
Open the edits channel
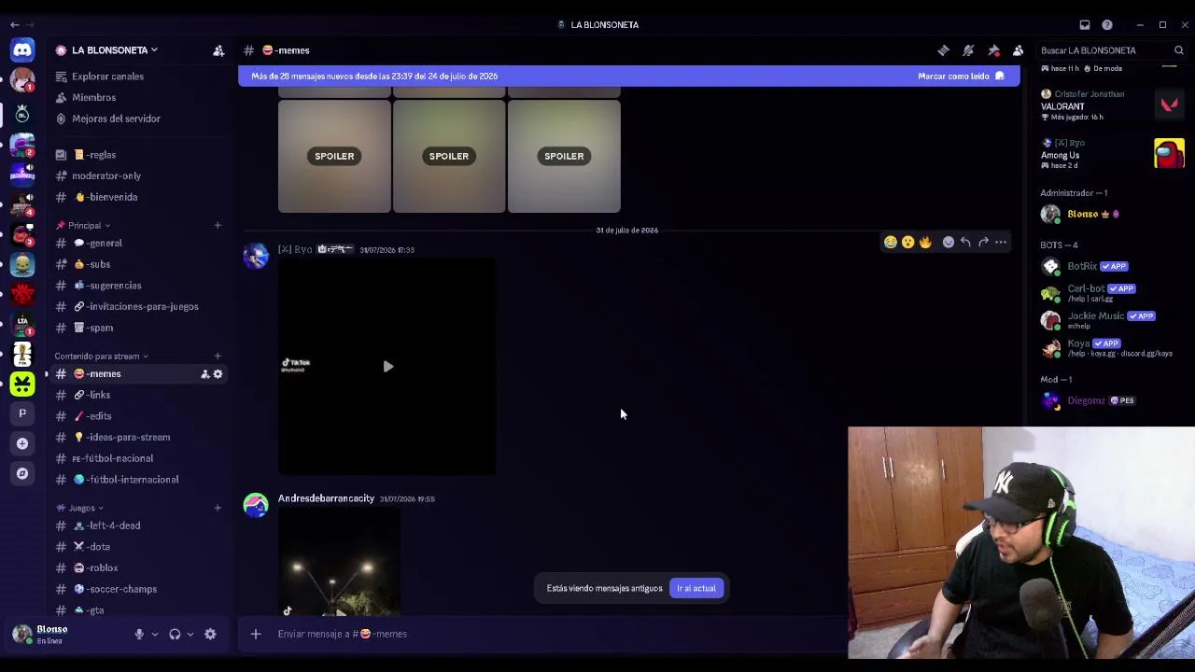tap(140, 416)
